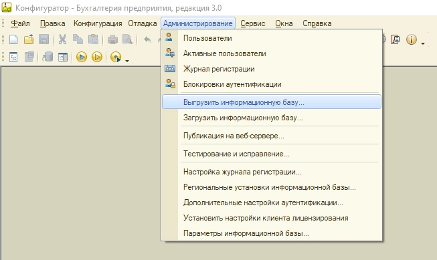Screen dimensions: 437x260
Task: Select Публикация на веб-сервере
Action: pos(272,136)
